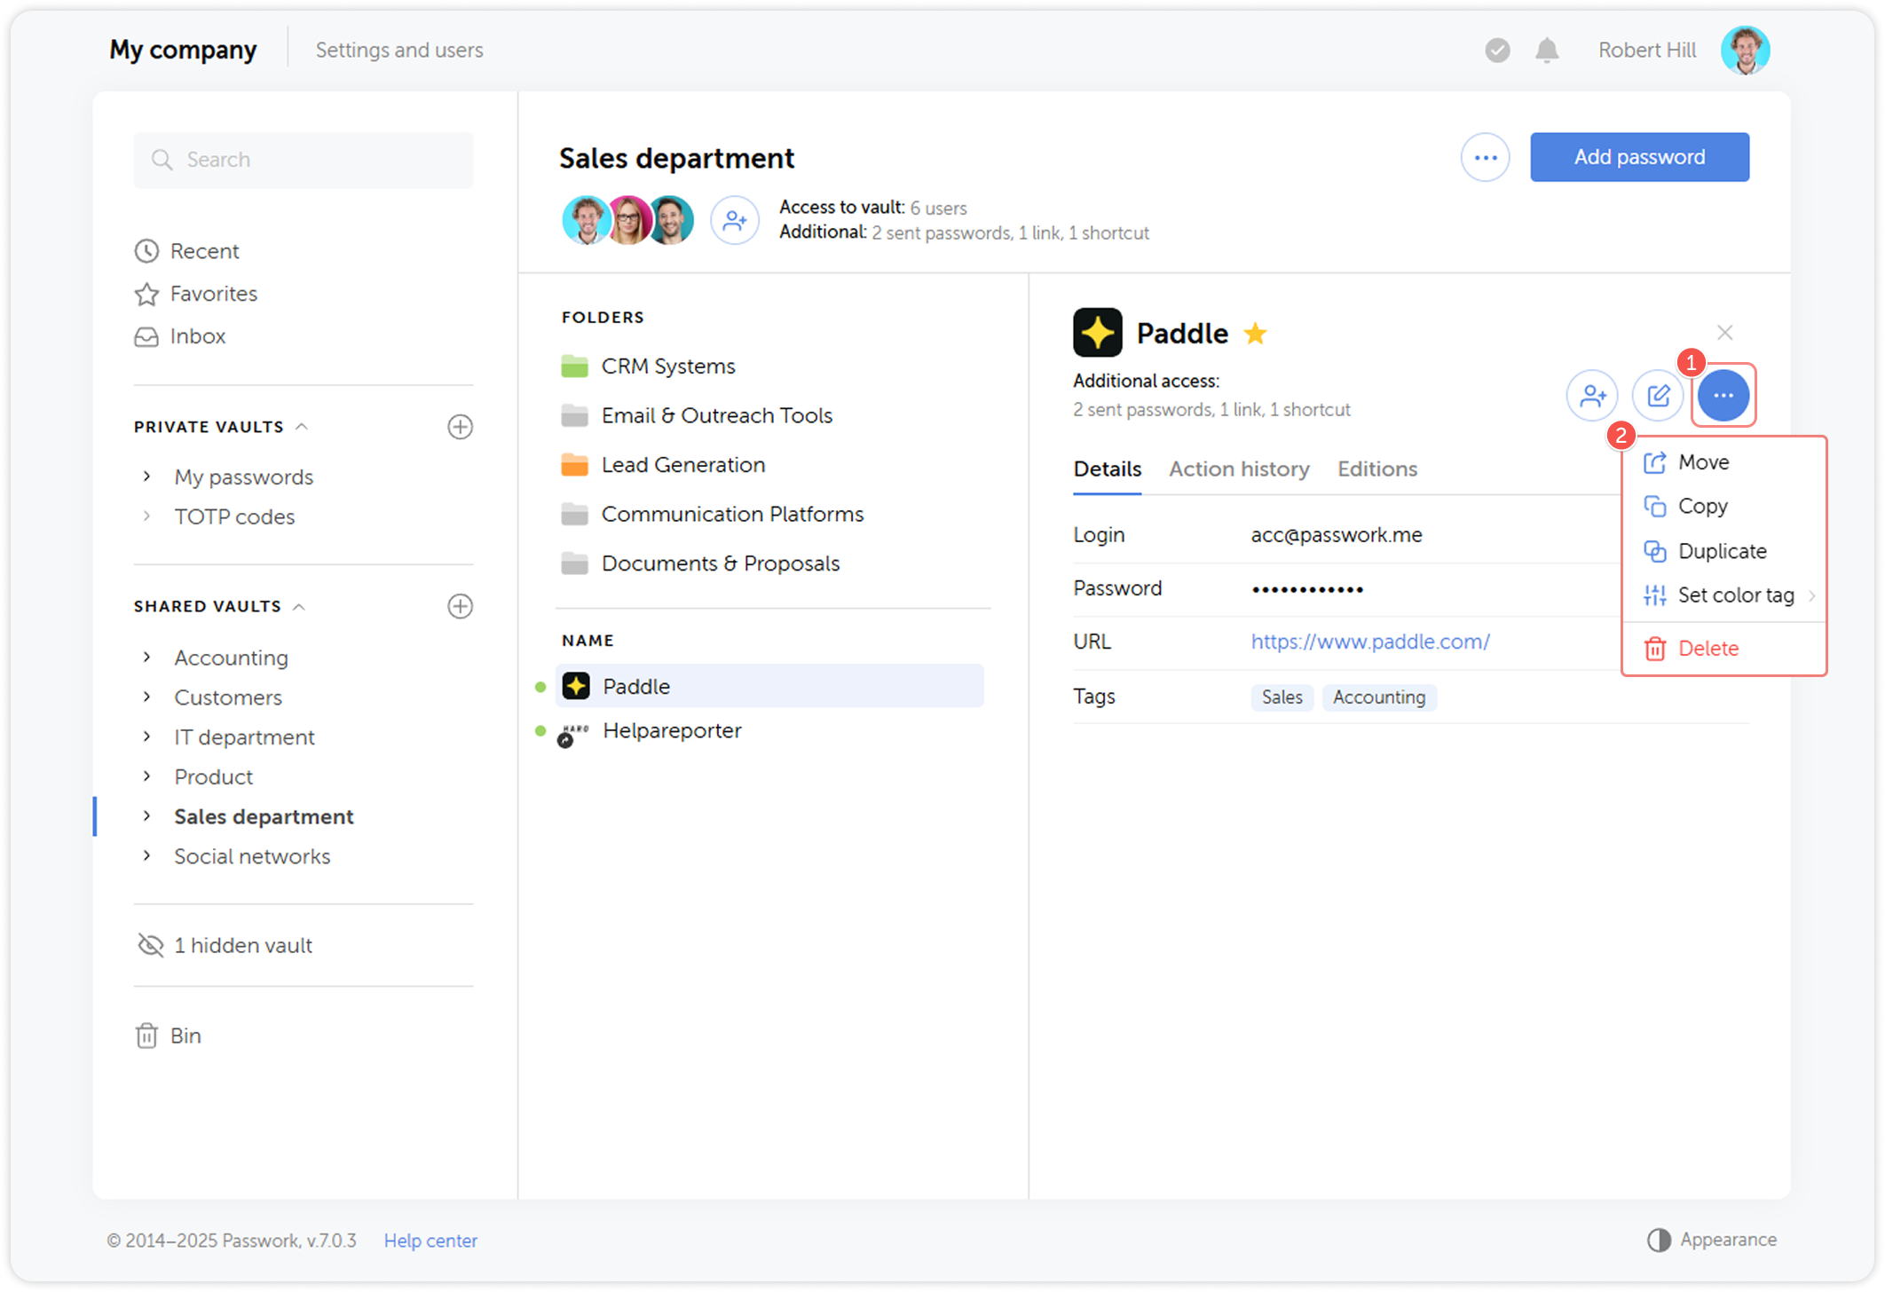This screenshot has height=1292, width=1885.
Task: Click the Sales color tag chip
Action: click(1281, 697)
